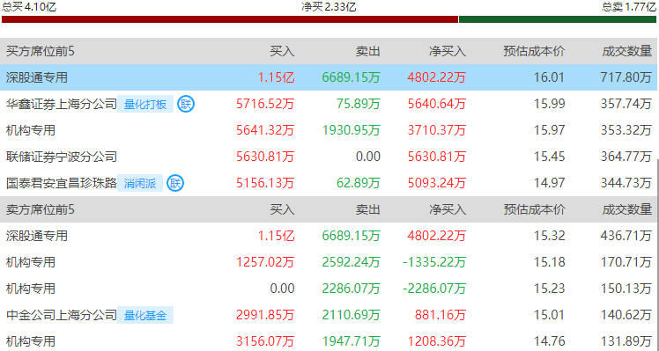Image resolution: width=659 pixels, height=351 pixels.
Task: Click the volume value 364.77万
Action: (x=626, y=157)
